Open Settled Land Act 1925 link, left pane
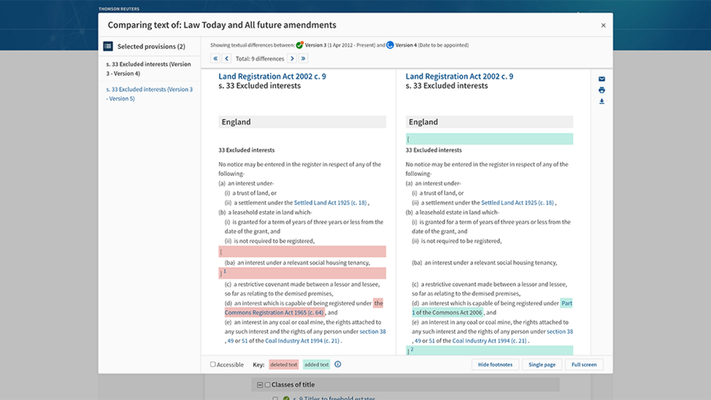 click(x=330, y=203)
